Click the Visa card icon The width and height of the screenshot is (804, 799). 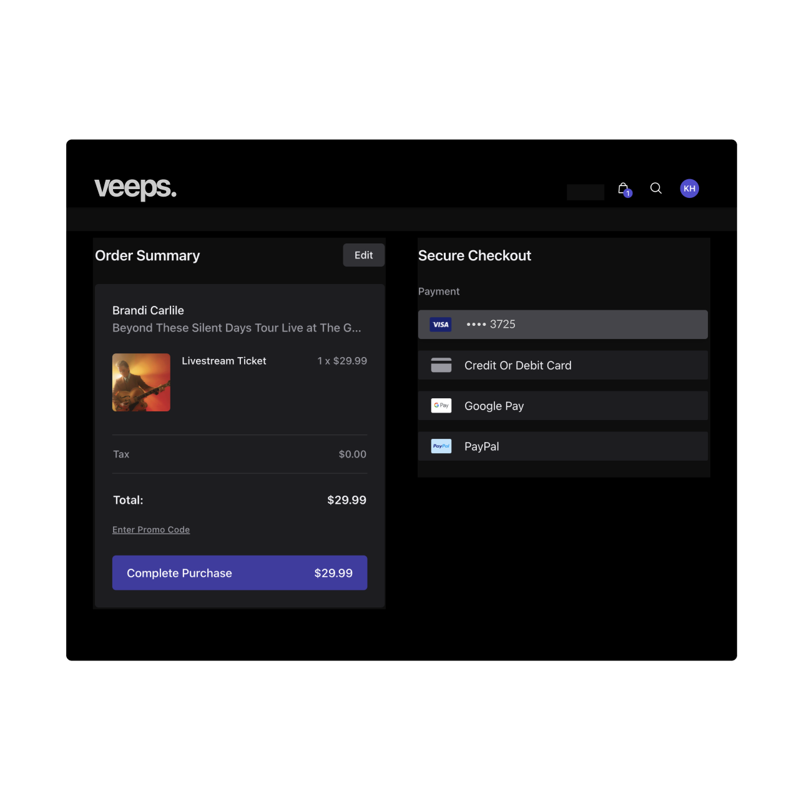441,325
